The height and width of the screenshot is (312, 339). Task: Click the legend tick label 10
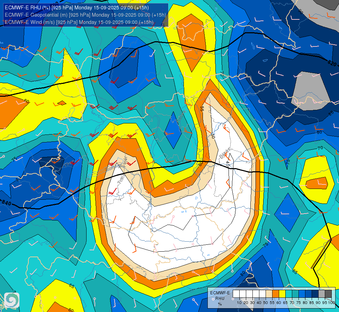239,303
